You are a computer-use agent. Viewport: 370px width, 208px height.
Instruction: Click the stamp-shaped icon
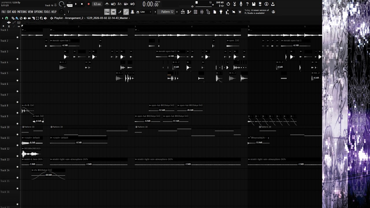[x=132, y=12]
